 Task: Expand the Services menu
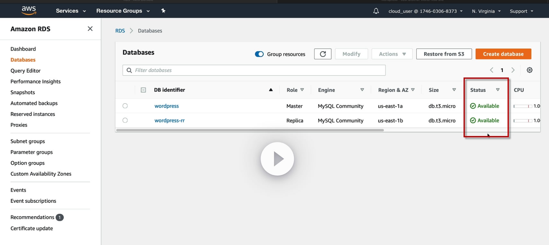(x=71, y=11)
